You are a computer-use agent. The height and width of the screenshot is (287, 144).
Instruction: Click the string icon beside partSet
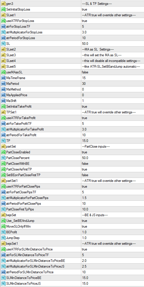coord(3,146)
